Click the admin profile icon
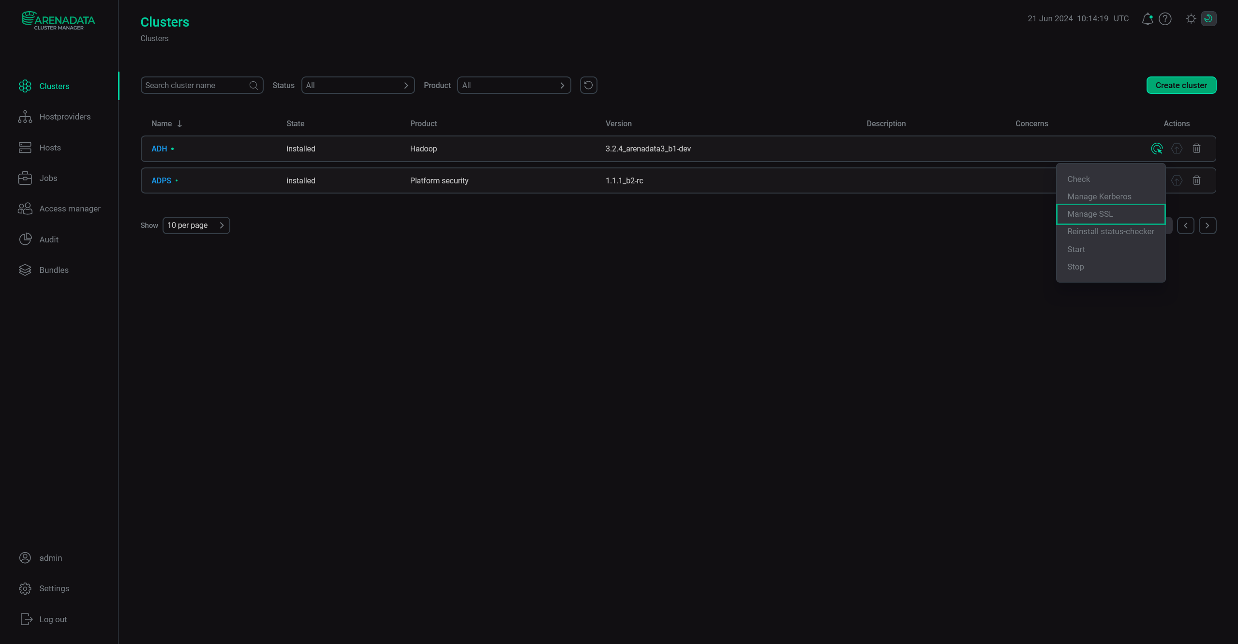This screenshot has height=644, width=1238. [x=25, y=558]
